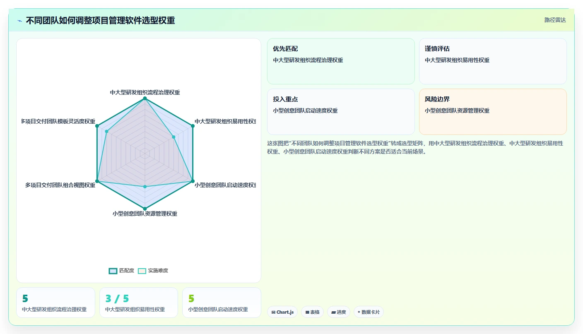
Task: Click 中大型研发组织易用性权重 text in 谨慎评估 card
Action: [457, 60]
